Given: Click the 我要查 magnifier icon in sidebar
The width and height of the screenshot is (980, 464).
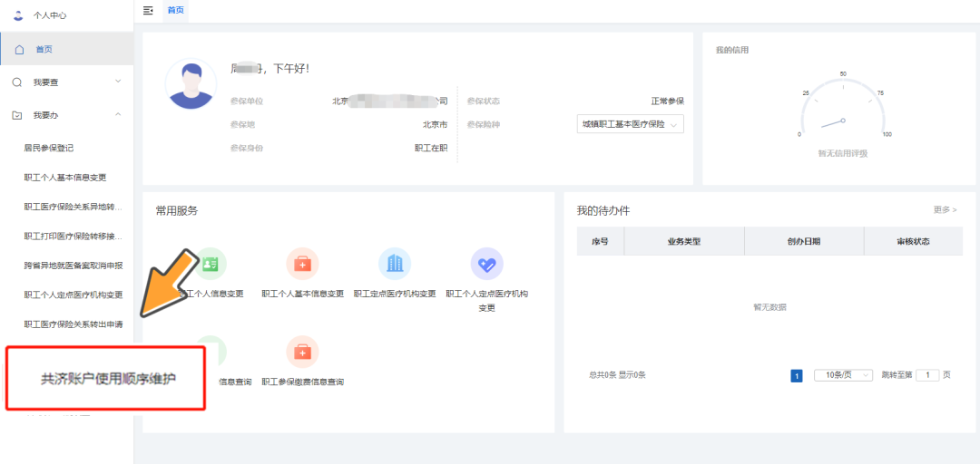Looking at the screenshot, I should 17,82.
